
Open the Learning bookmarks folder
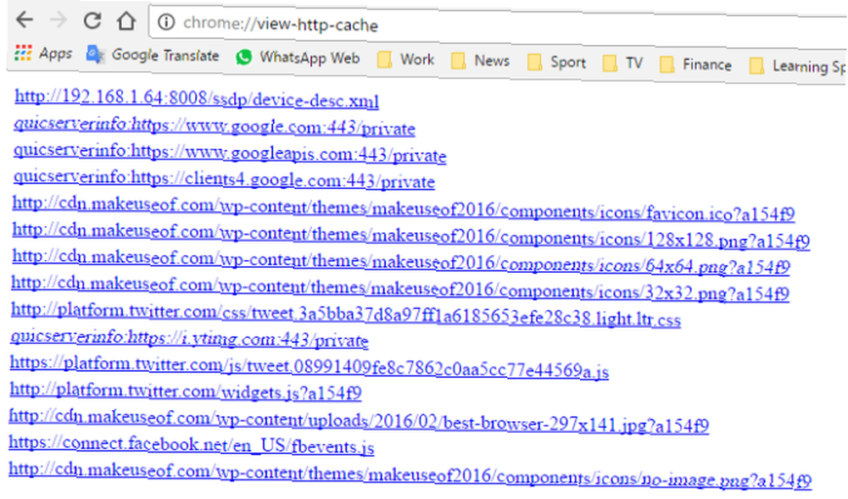[x=798, y=67]
